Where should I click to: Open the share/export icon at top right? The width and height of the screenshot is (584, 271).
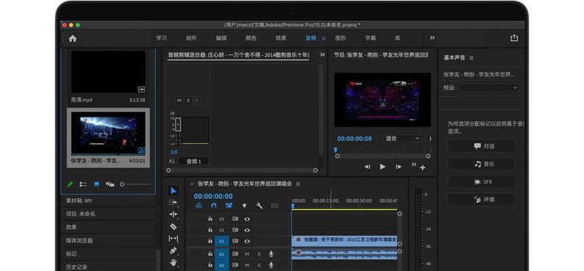[x=514, y=38]
